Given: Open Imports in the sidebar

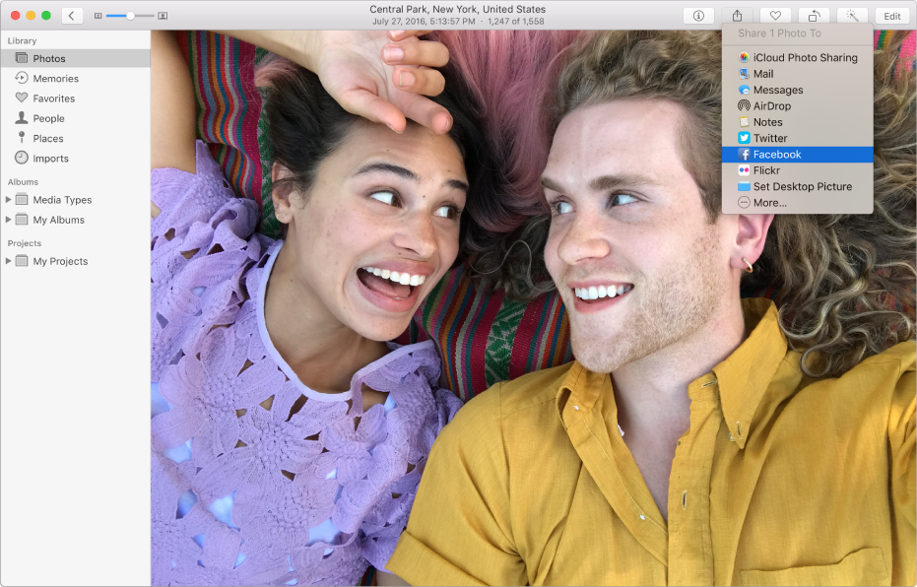Looking at the screenshot, I should [76, 158].
